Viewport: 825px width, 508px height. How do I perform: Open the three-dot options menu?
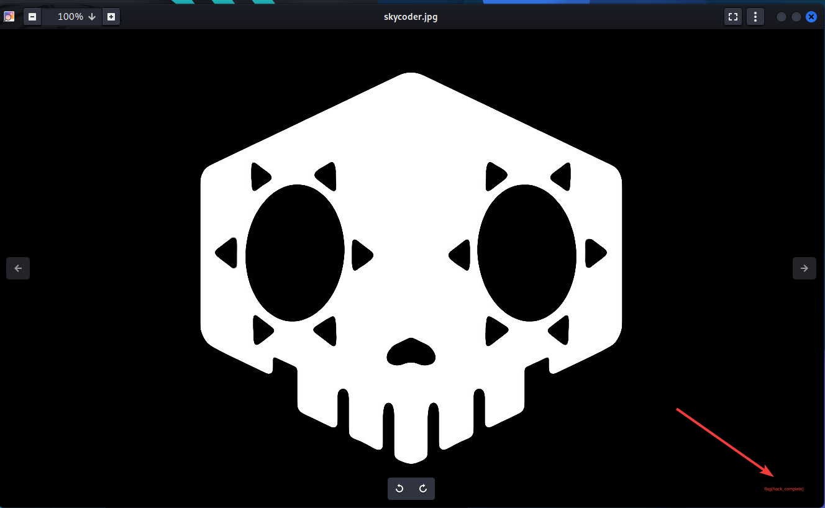pyautogui.click(x=755, y=17)
